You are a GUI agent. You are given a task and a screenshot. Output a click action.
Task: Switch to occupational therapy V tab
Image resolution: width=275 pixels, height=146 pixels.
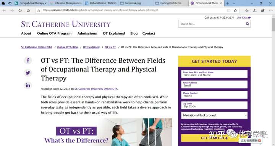(31, 3)
